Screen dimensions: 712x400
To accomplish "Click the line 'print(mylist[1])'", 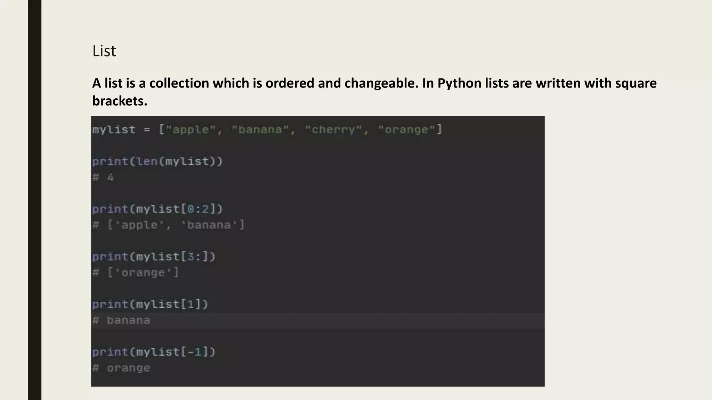I will [x=150, y=304].
